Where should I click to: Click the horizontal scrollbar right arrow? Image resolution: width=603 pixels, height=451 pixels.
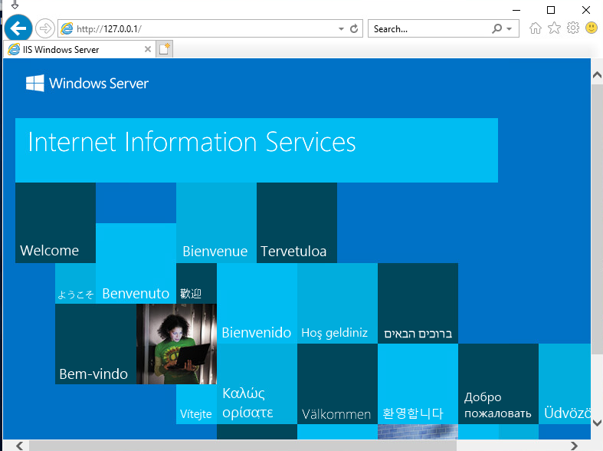click(575, 446)
